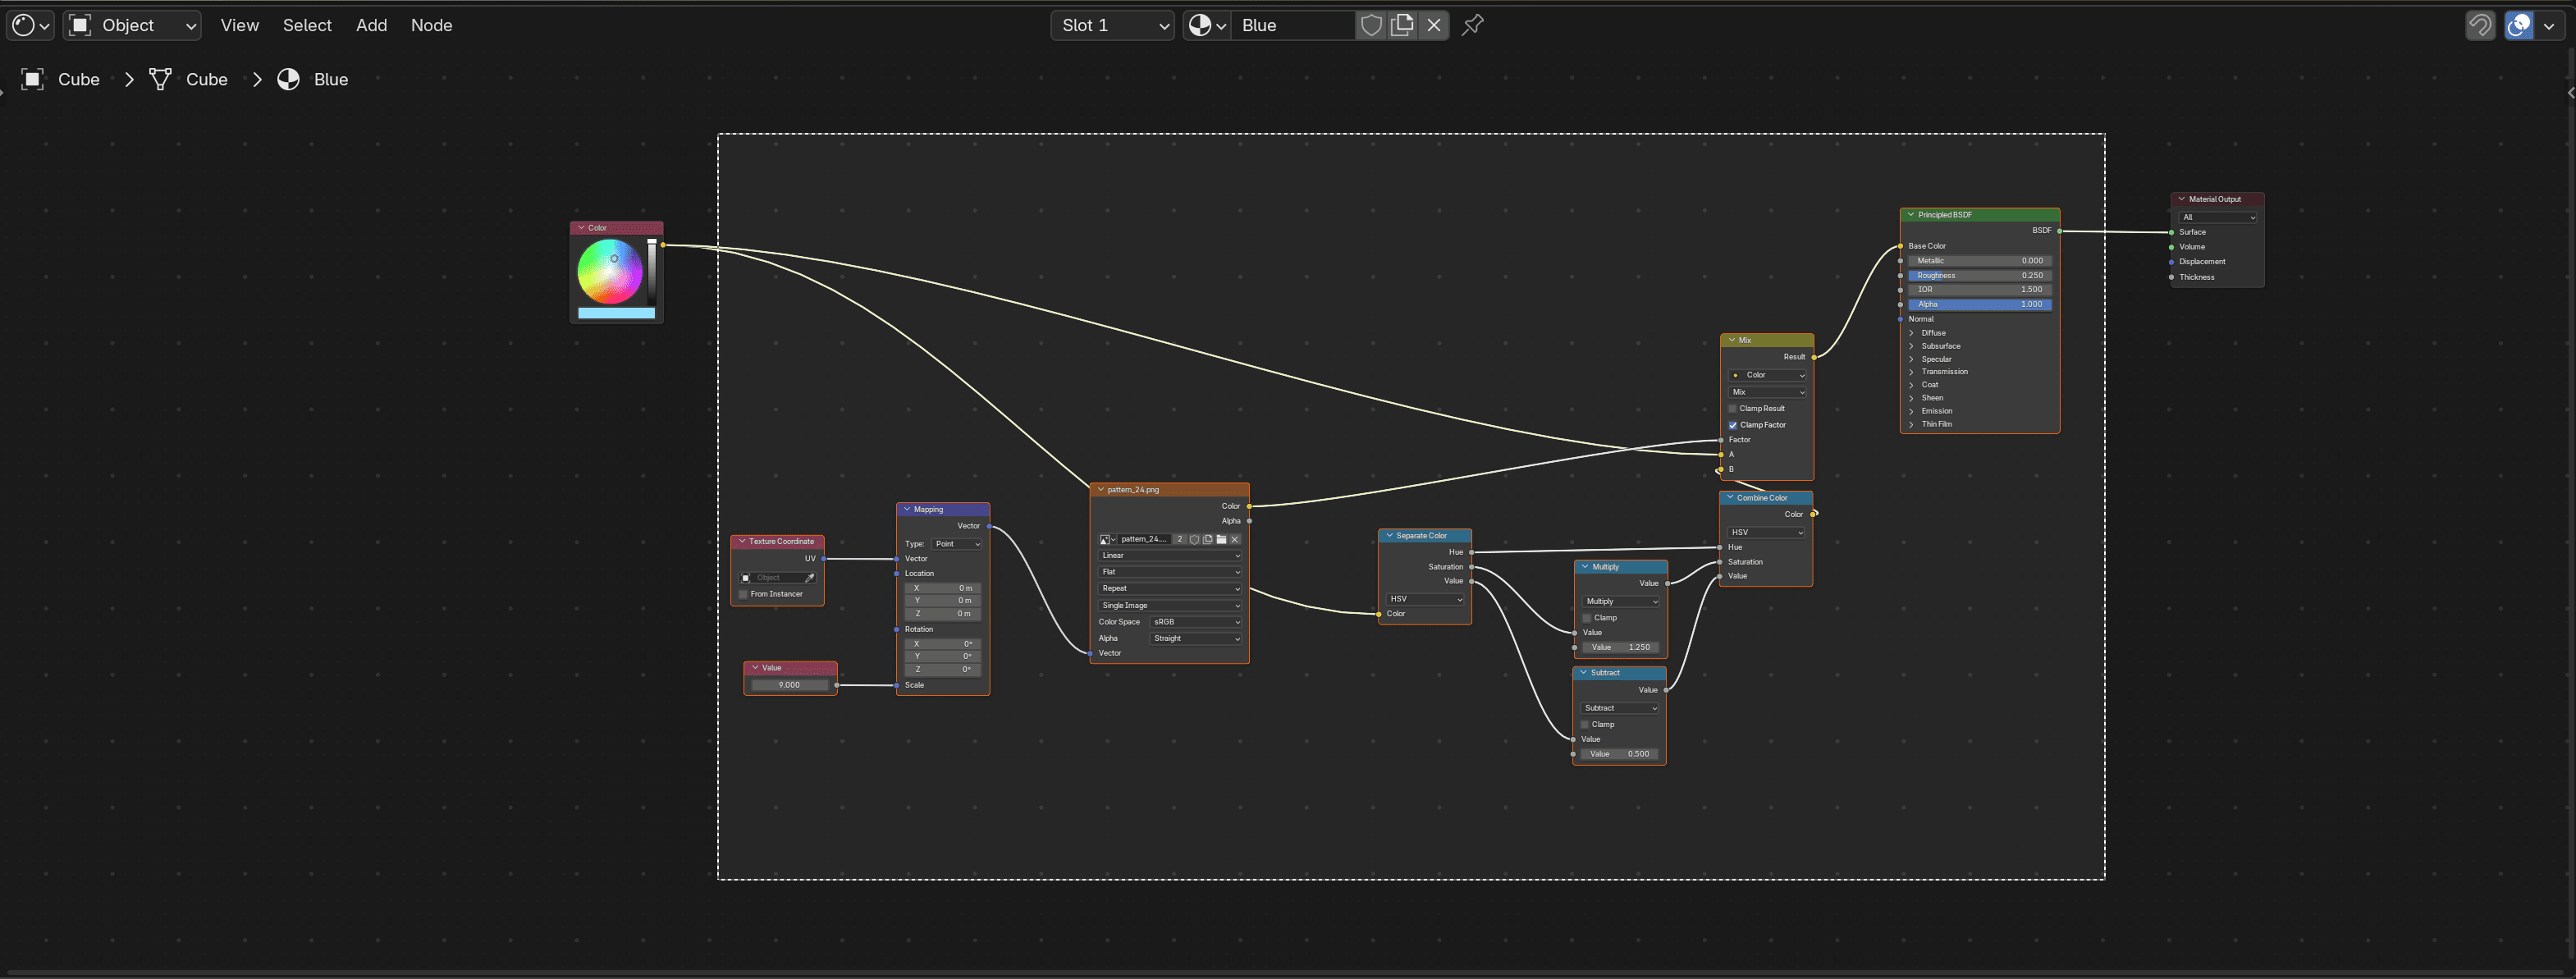Click the eyedropper in Texture Coordinate node
Viewport: 2576px width, 979px height.
pos(809,578)
